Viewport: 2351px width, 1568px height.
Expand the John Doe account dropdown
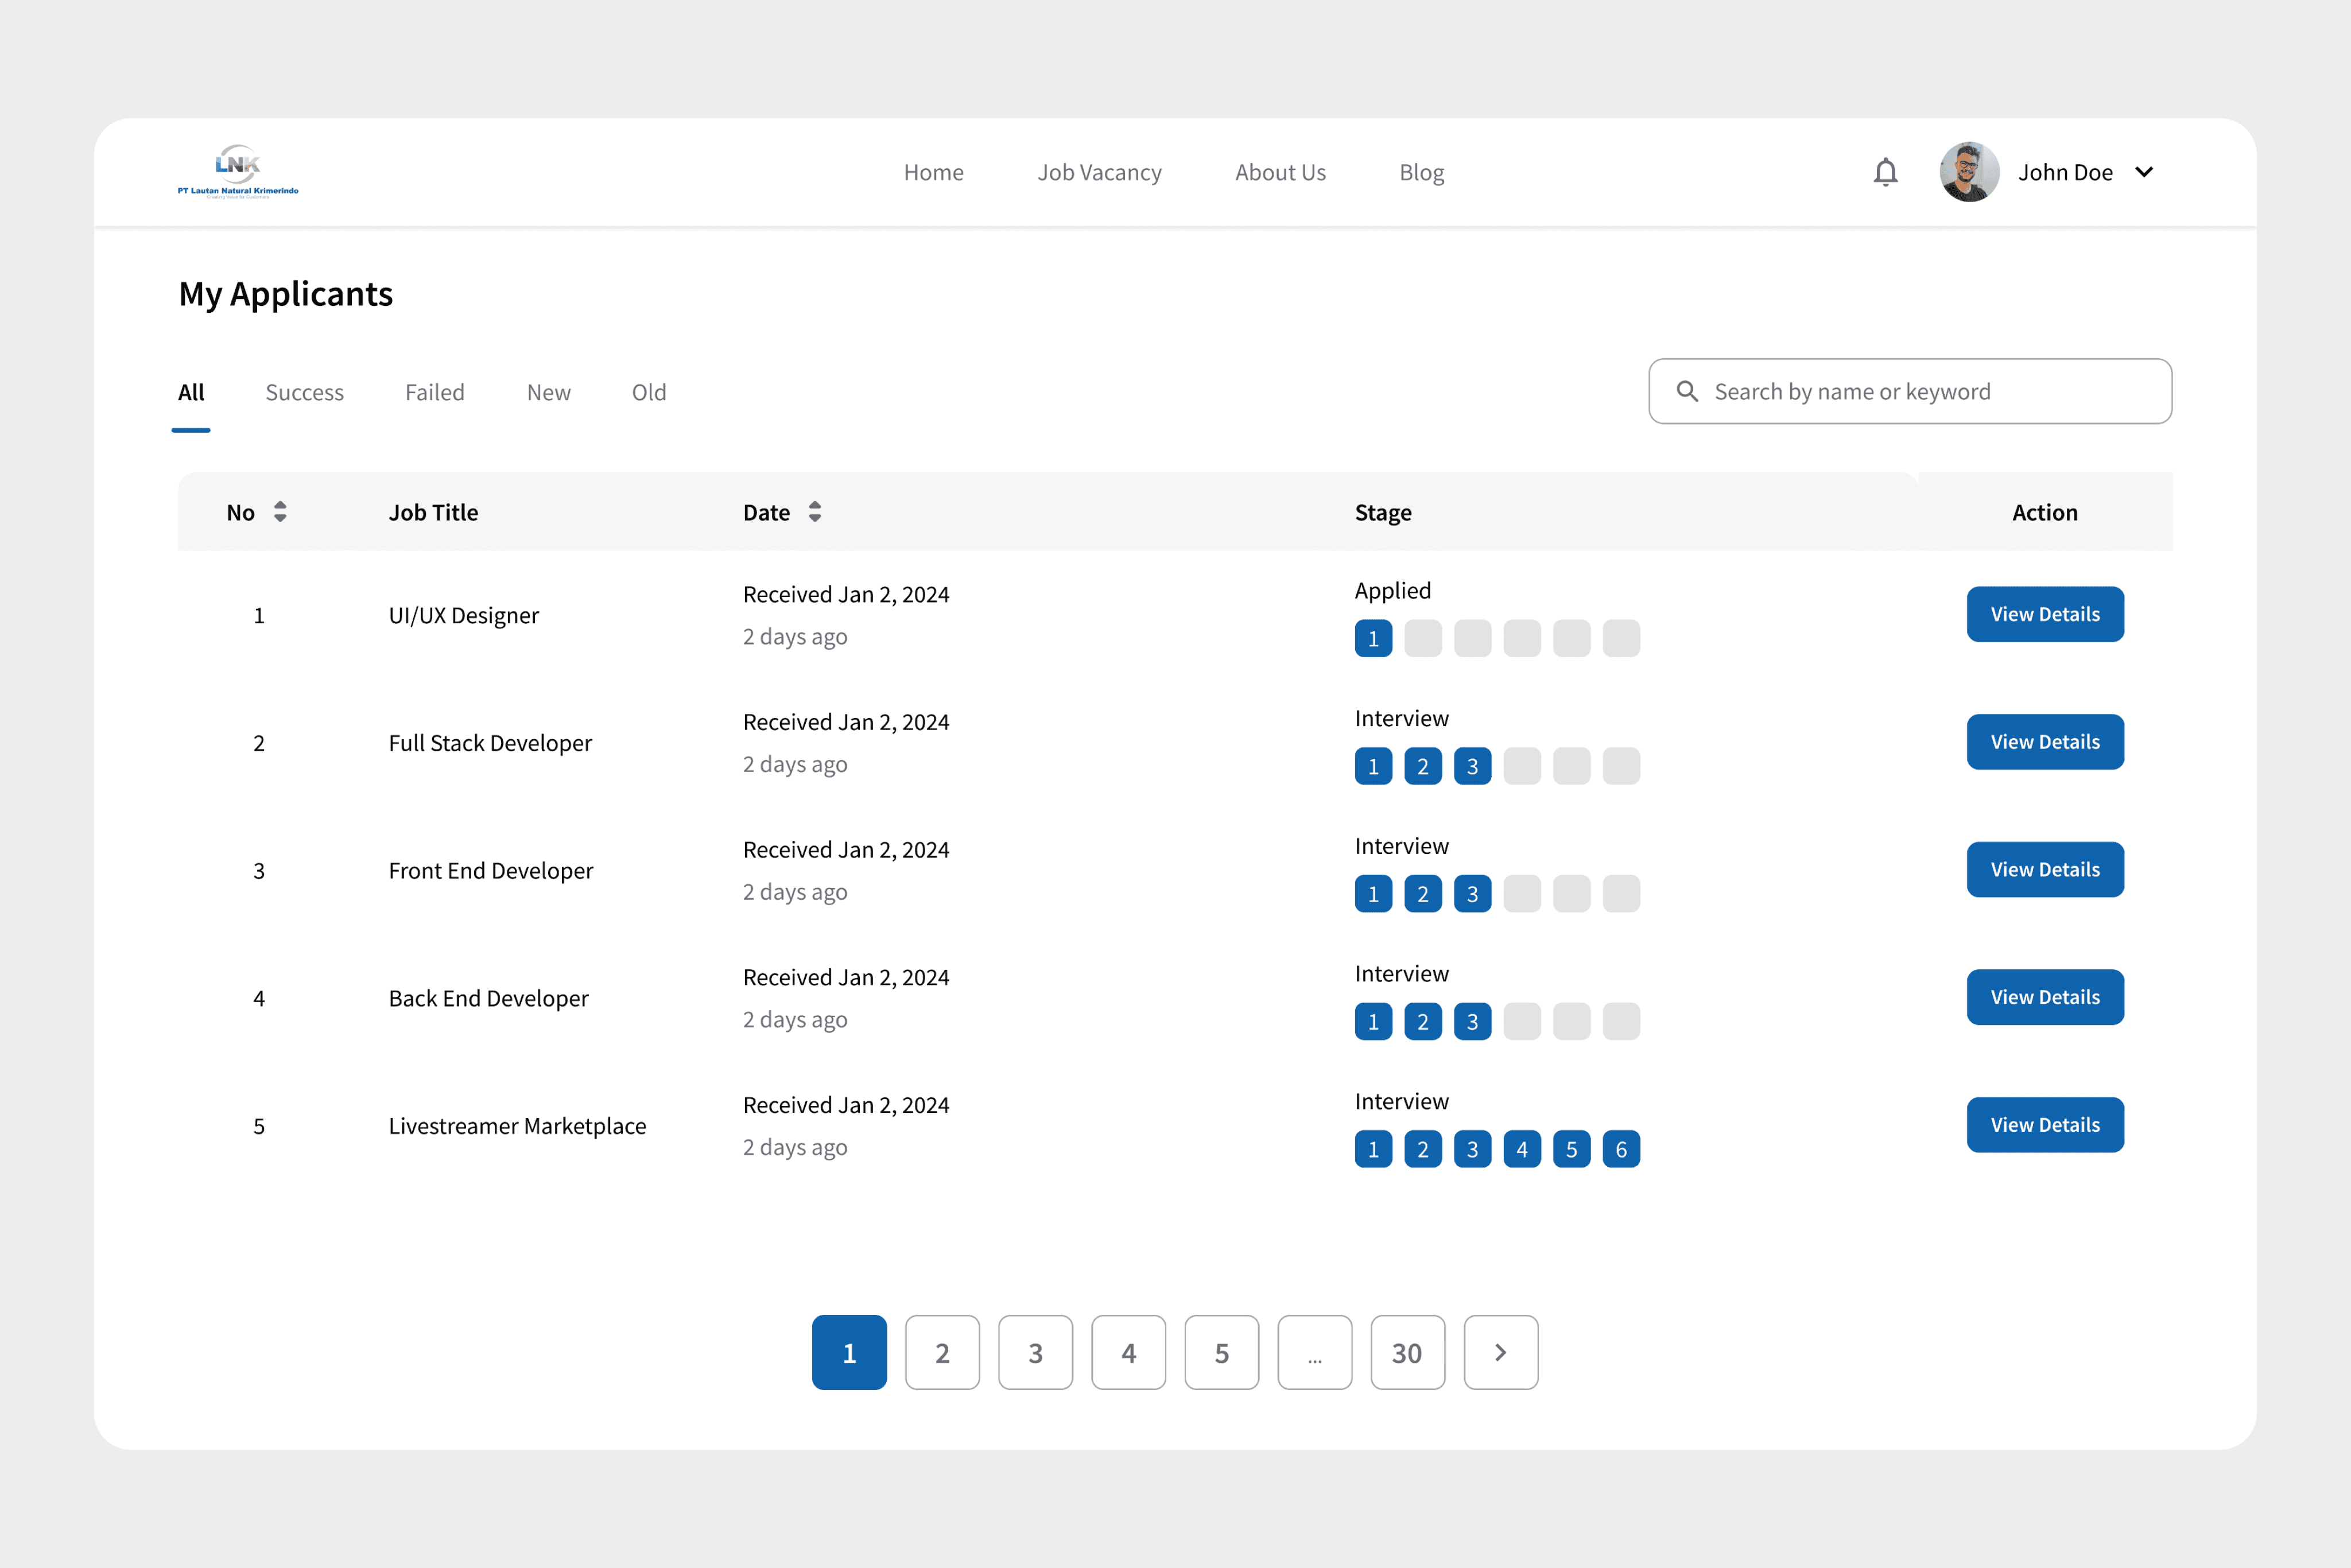point(2144,172)
